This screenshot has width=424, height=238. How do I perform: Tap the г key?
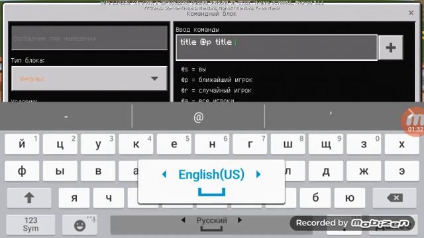[250, 144]
